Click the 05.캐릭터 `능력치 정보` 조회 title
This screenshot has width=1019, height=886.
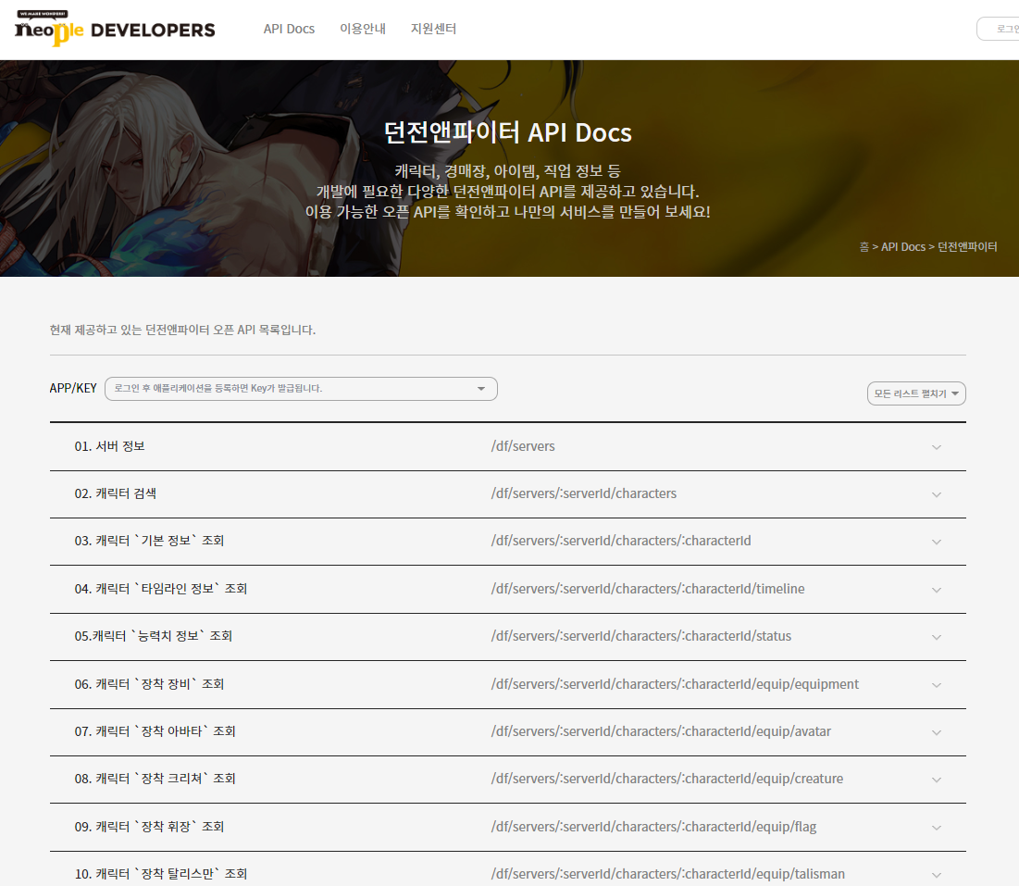point(154,636)
